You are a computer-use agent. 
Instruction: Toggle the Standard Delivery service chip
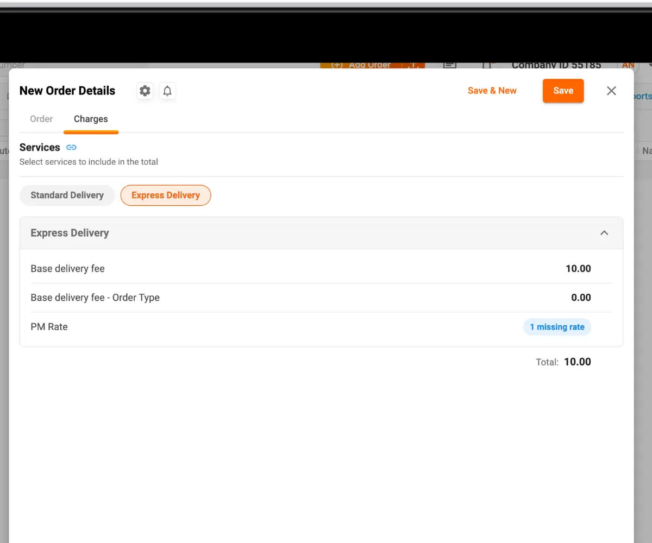pos(67,195)
